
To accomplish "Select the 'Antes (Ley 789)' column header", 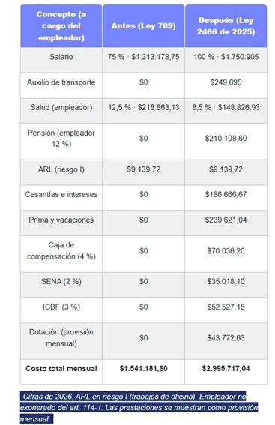I will coord(144,26).
